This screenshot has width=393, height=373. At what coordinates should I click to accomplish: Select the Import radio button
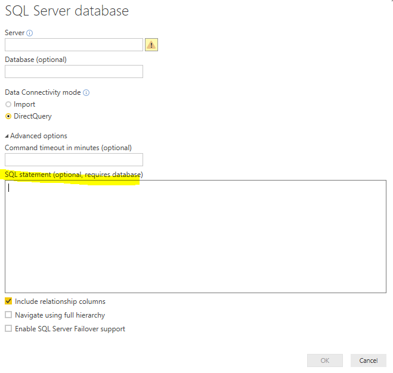click(x=8, y=104)
